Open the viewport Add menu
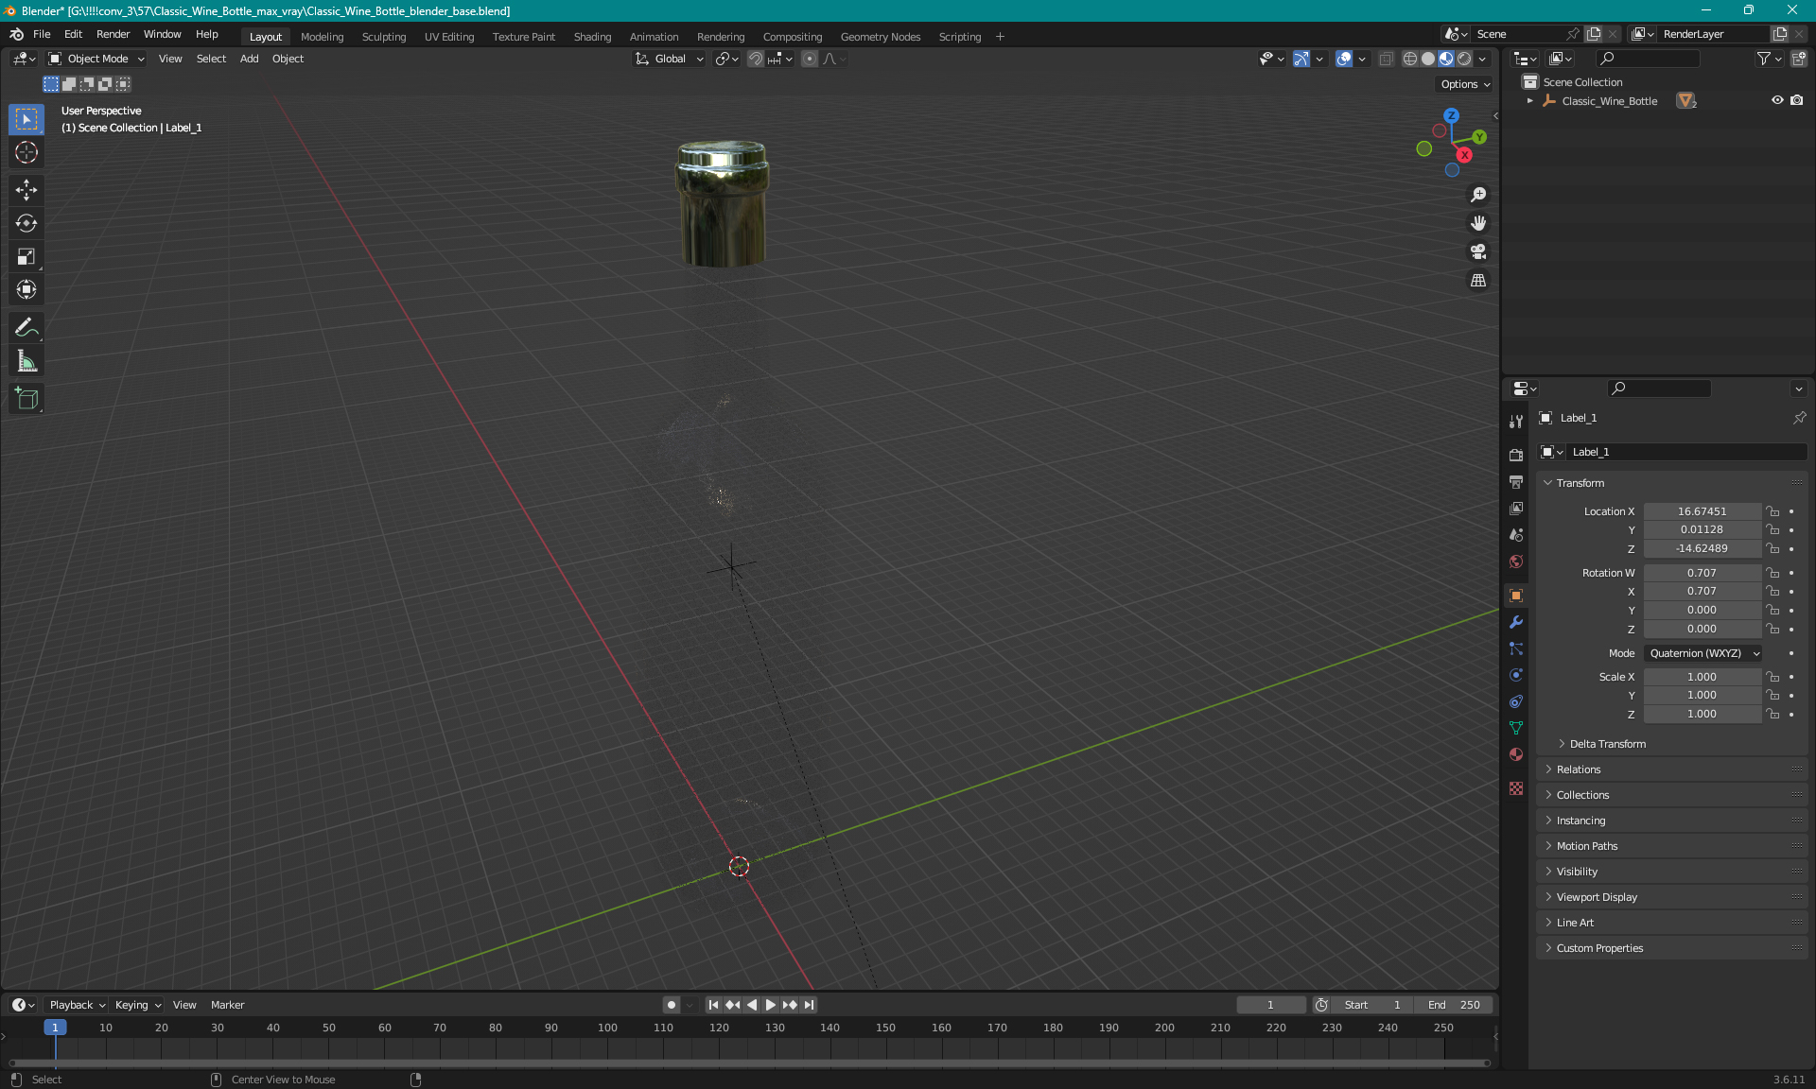 249,59
